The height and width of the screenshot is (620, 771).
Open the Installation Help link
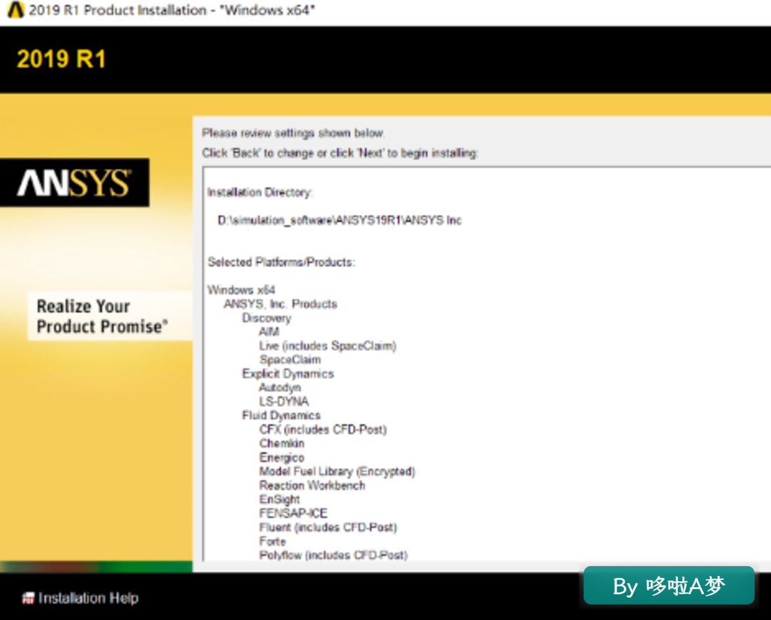pyautogui.click(x=88, y=598)
